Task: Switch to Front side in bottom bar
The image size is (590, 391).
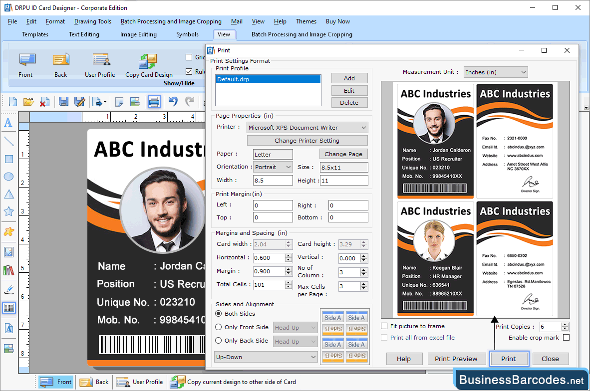Action: [x=56, y=382]
